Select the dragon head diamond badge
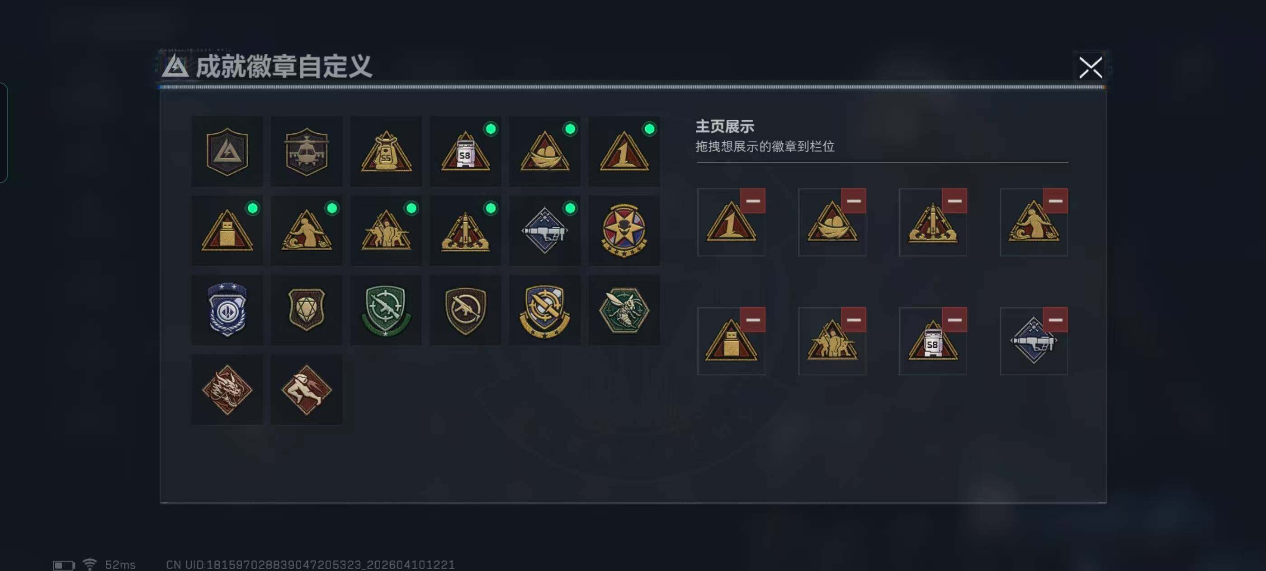The height and width of the screenshot is (571, 1266). point(227,389)
